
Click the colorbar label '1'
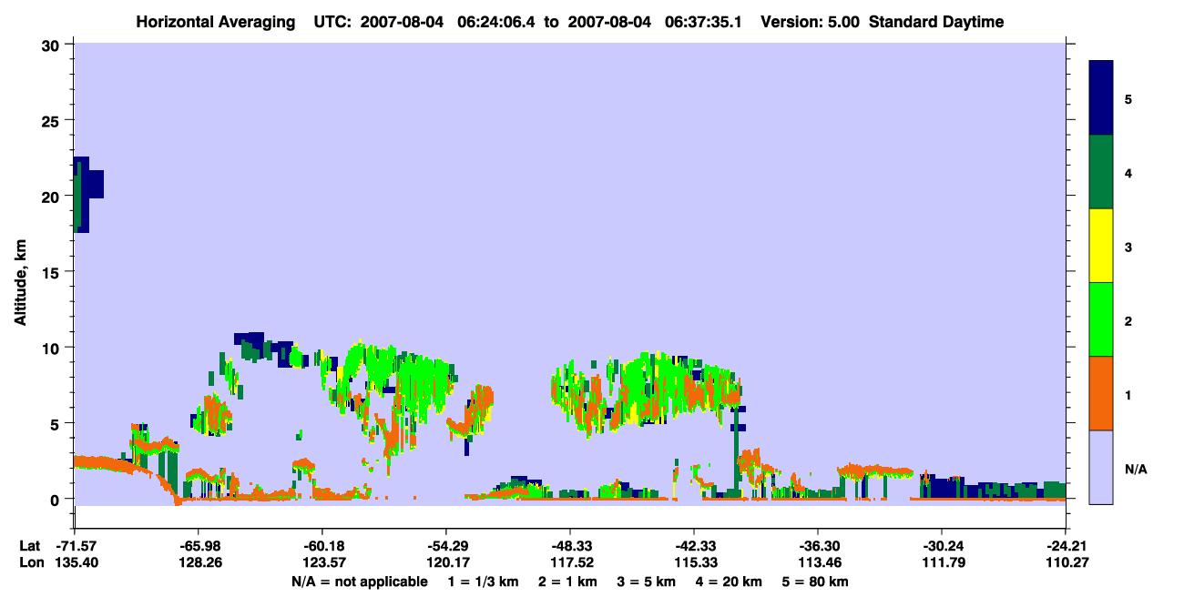click(1128, 395)
